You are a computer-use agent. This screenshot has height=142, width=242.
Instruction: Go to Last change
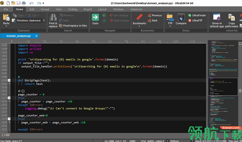[x=119, y=15]
